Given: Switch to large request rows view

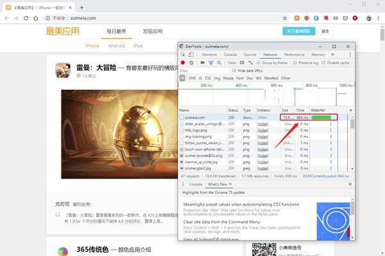Looking at the screenshot, I should (x=242, y=63).
